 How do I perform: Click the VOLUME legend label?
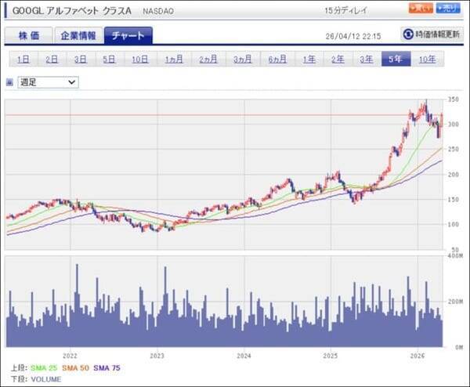pyautogui.click(x=46, y=378)
